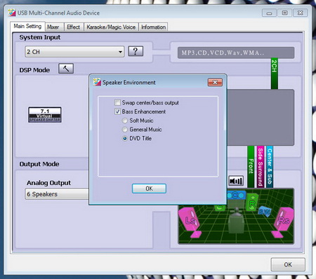Confirm with OK in Speaker Environment dialog
Viewport: 316px width, 279px height.
tap(149, 189)
